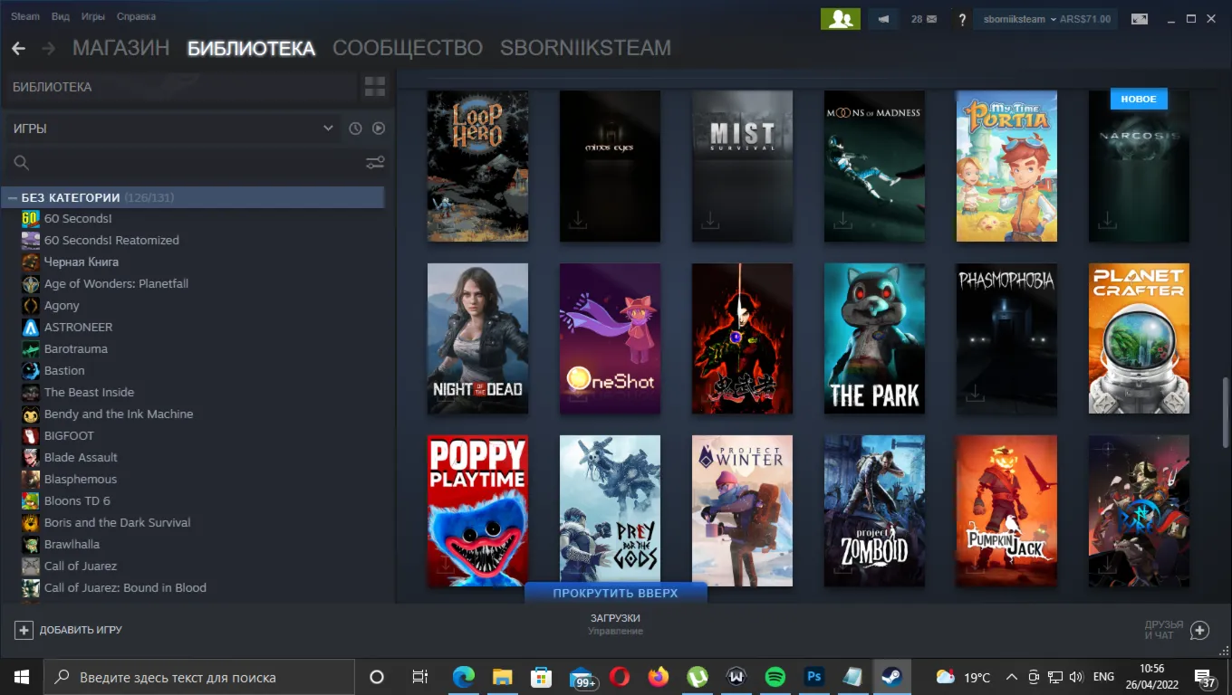Focus the library search field
The image size is (1232, 695).
pyautogui.click(x=187, y=163)
